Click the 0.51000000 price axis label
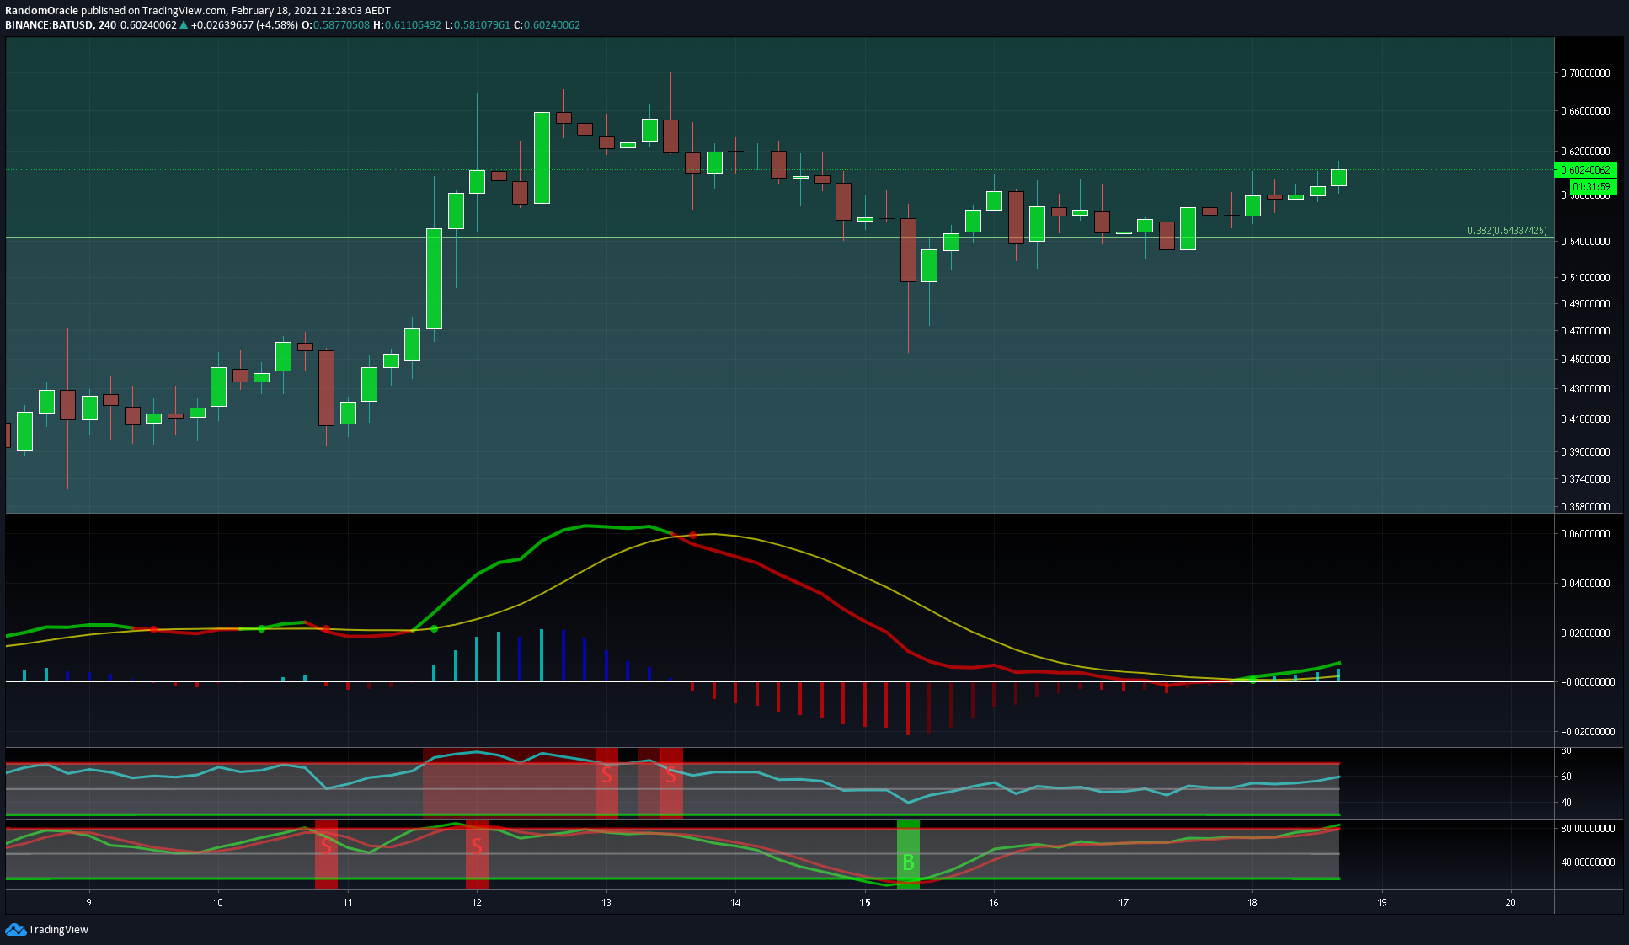 pos(1585,278)
